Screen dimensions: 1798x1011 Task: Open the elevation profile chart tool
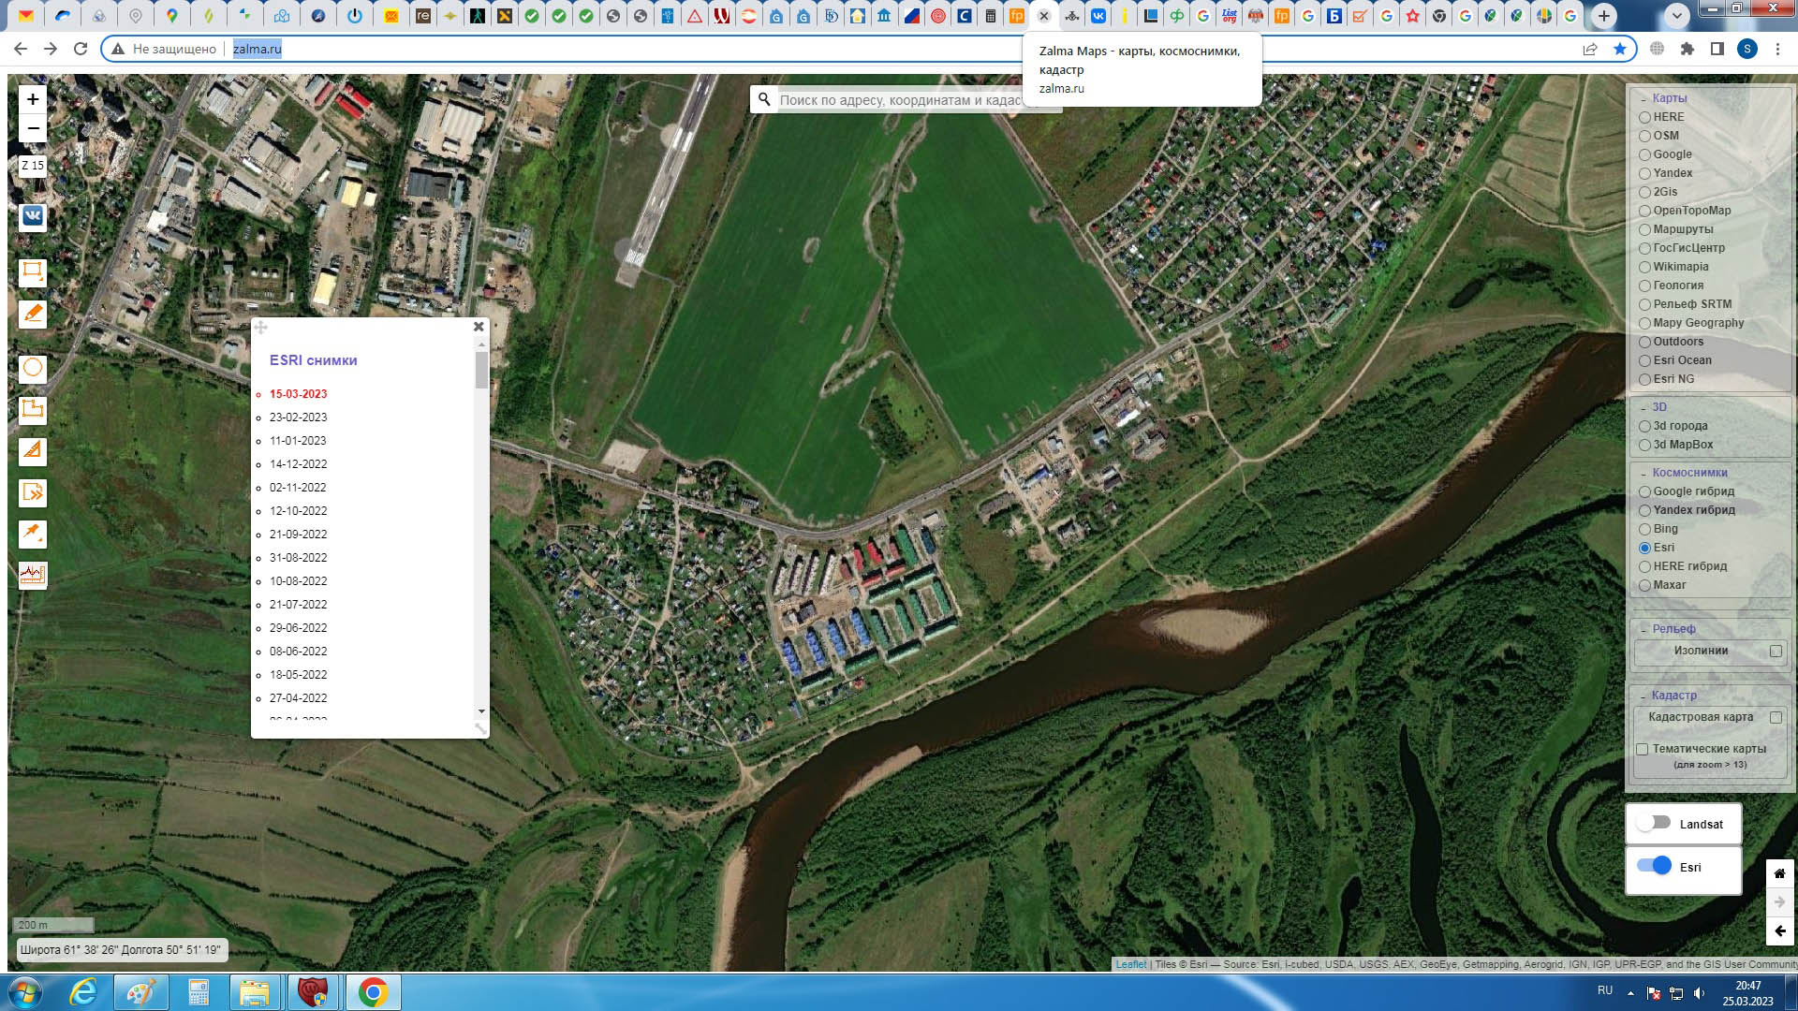33,575
